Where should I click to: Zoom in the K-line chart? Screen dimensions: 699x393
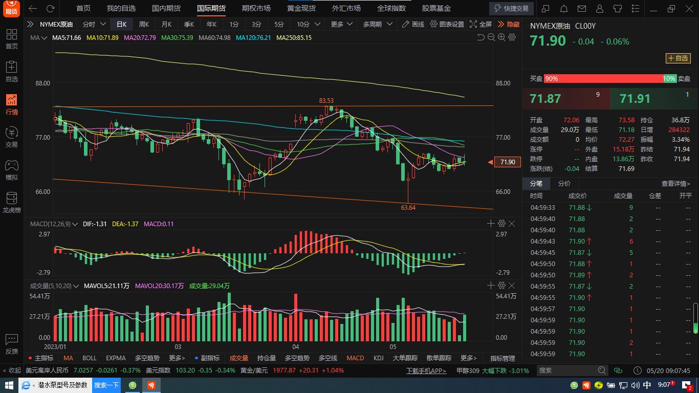[x=501, y=37]
